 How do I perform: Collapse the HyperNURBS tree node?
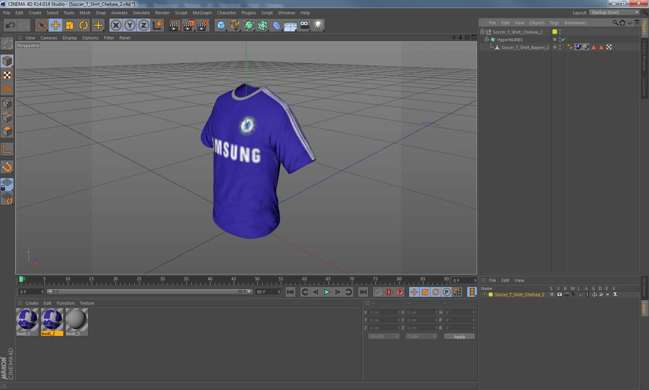(x=487, y=39)
